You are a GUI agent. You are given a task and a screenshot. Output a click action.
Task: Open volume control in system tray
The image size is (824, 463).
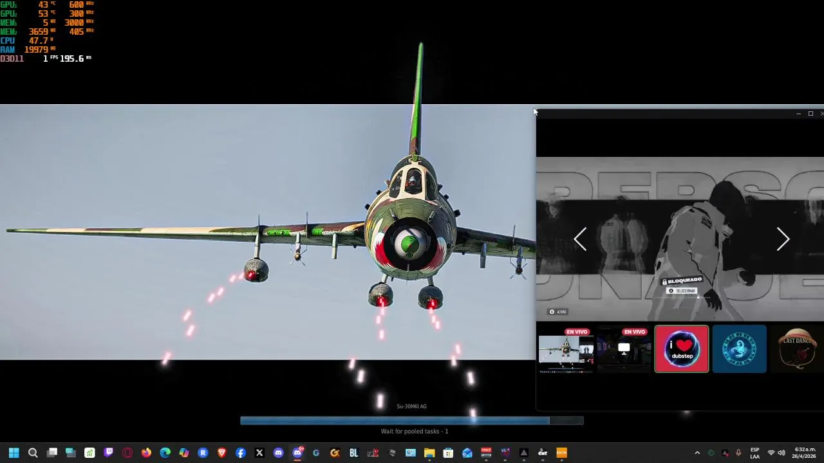click(x=782, y=453)
